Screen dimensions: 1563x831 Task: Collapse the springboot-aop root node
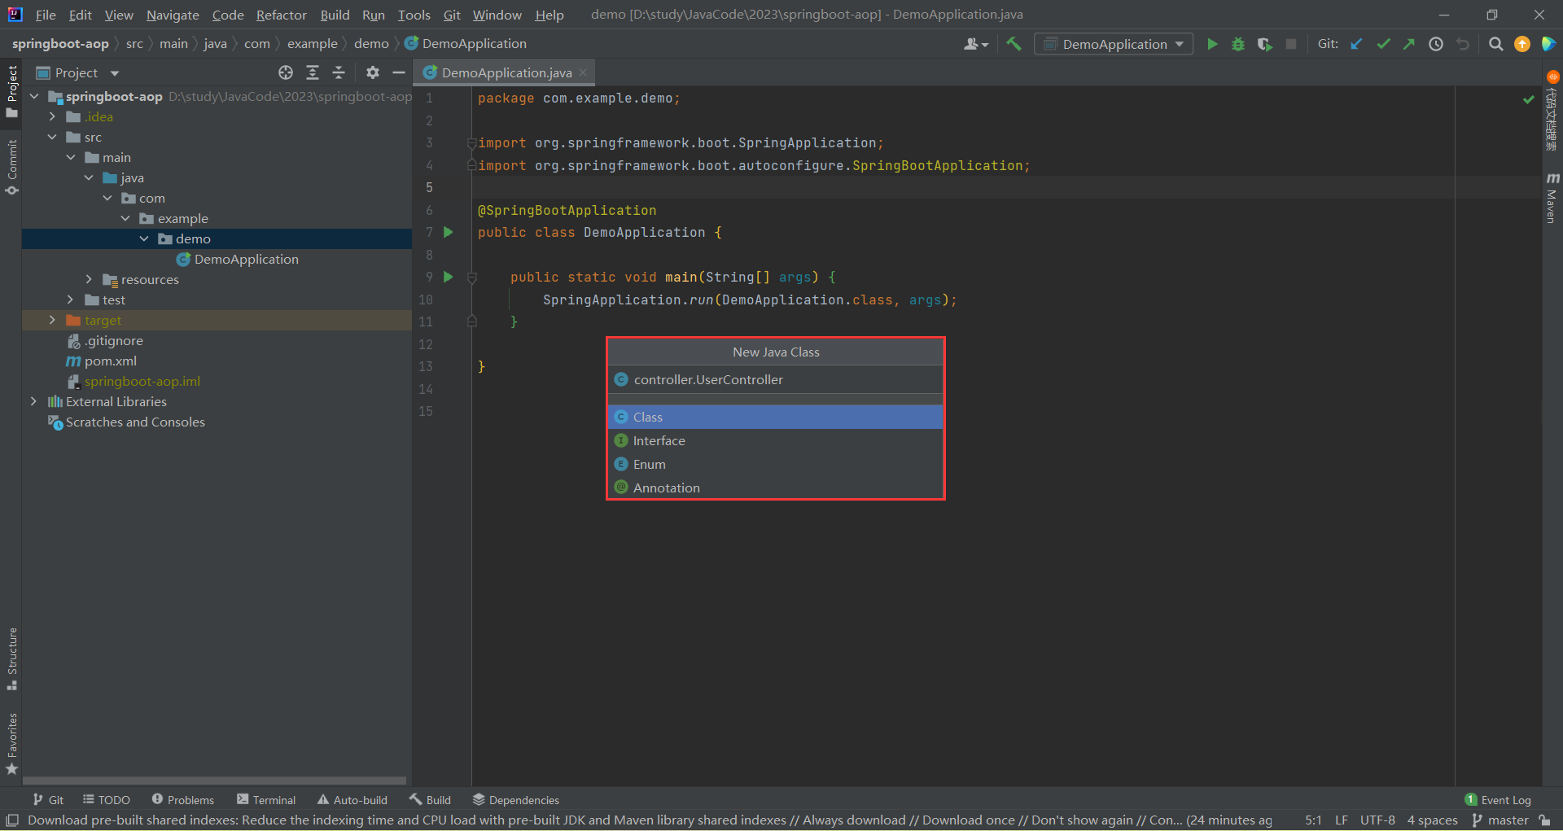tap(34, 96)
